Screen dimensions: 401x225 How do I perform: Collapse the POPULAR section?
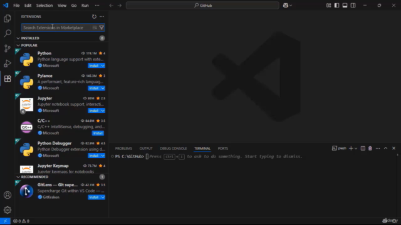(18, 46)
